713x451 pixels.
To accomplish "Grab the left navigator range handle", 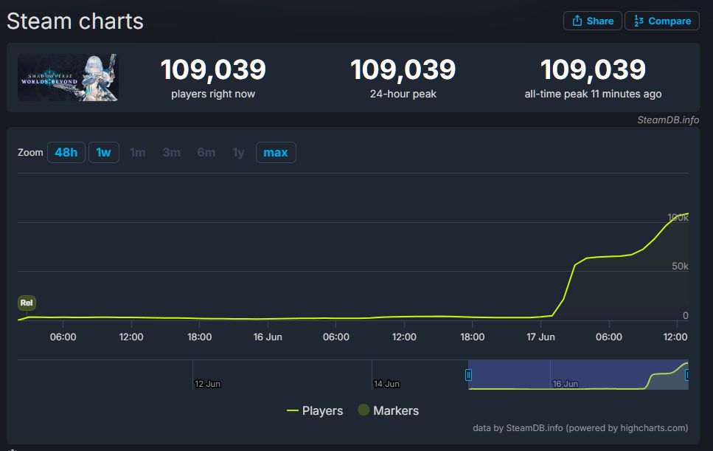I will tap(468, 375).
